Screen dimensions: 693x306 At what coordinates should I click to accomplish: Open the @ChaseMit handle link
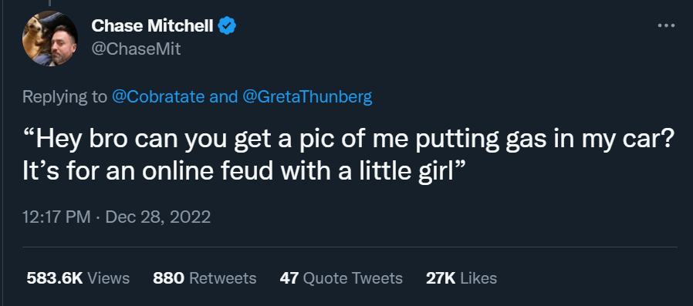tap(136, 49)
